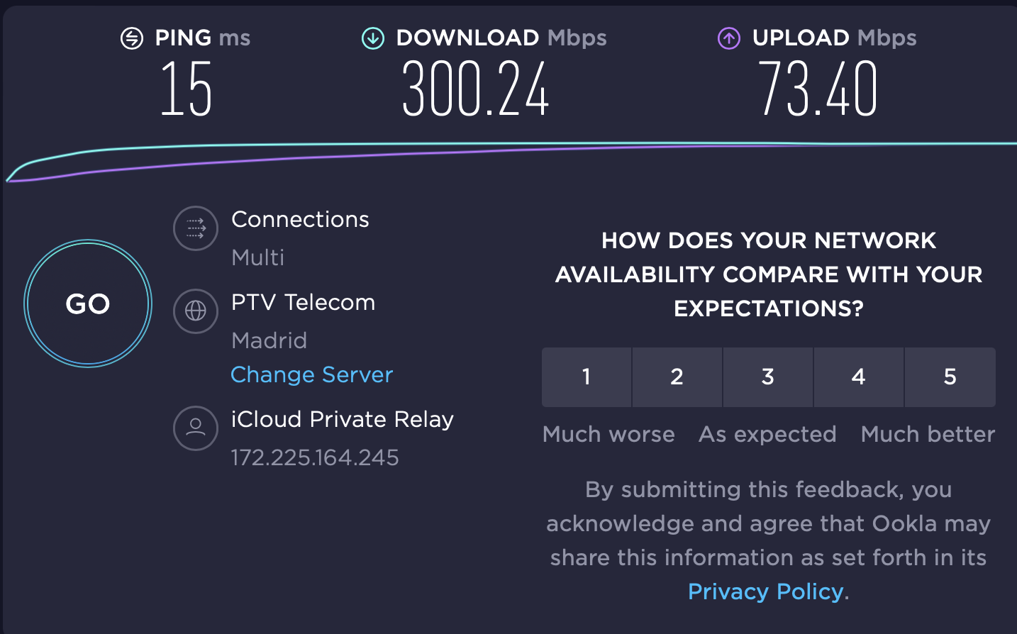Open the Change Server link

(312, 374)
